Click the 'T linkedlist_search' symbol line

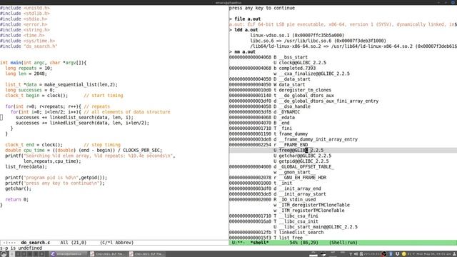click(x=276, y=232)
